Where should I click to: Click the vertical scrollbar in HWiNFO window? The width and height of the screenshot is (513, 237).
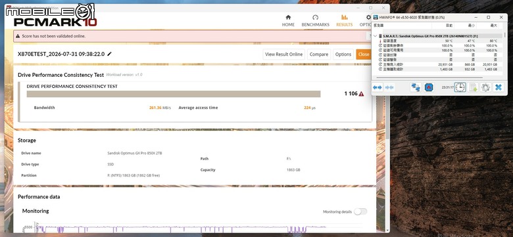pyautogui.click(x=505, y=35)
